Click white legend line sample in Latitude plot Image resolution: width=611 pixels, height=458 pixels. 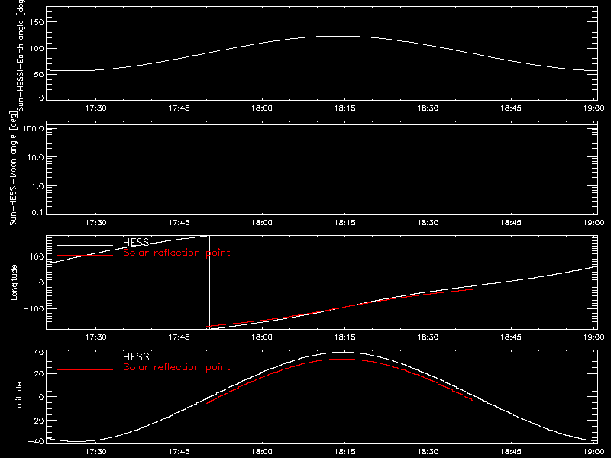(85, 360)
